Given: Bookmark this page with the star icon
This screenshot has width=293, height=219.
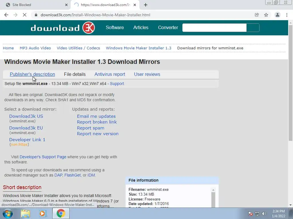Looking at the screenshot, I should pos(266,15).
